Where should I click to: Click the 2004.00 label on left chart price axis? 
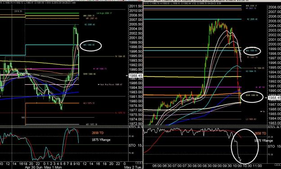pyautogui.click(x=136, y=29)
